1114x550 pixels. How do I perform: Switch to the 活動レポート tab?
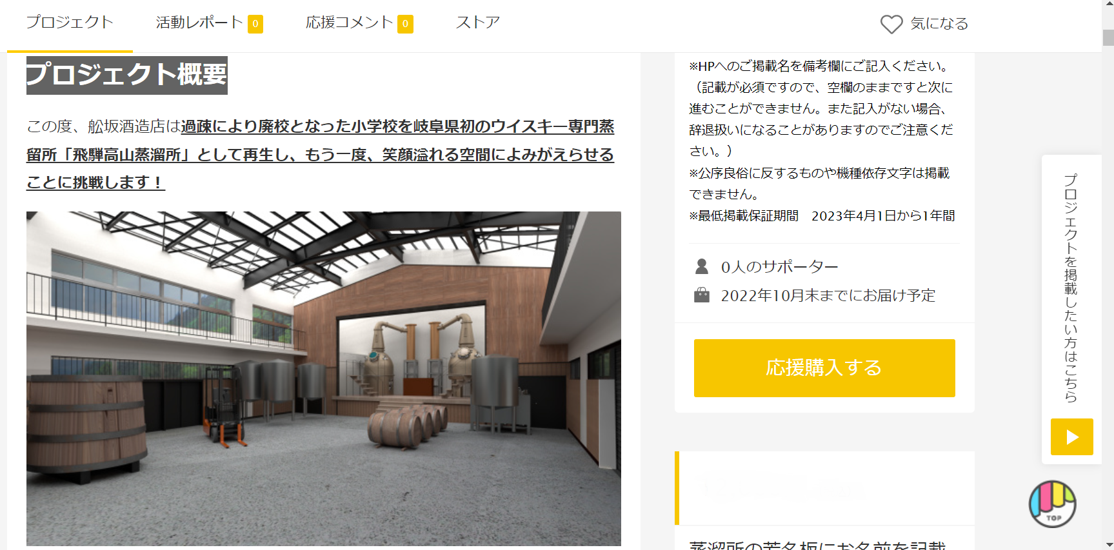[199, 23]
